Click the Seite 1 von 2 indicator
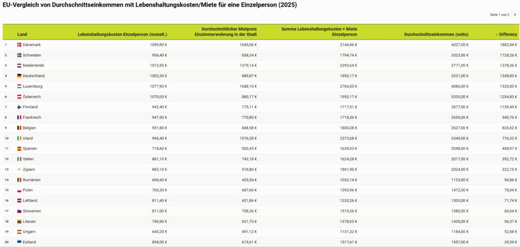The image size is (520, 247). pos(499,15)
